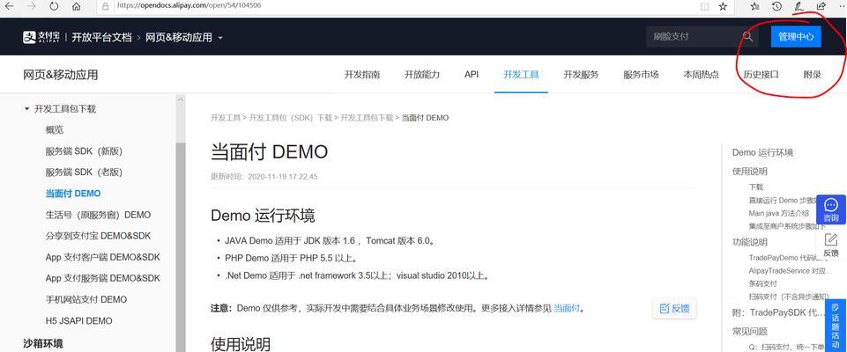Image resolution: width=847 pixels, height=352 pixels.
Task: Open the 咨询 chat floating icon
Action: [831, 209]
